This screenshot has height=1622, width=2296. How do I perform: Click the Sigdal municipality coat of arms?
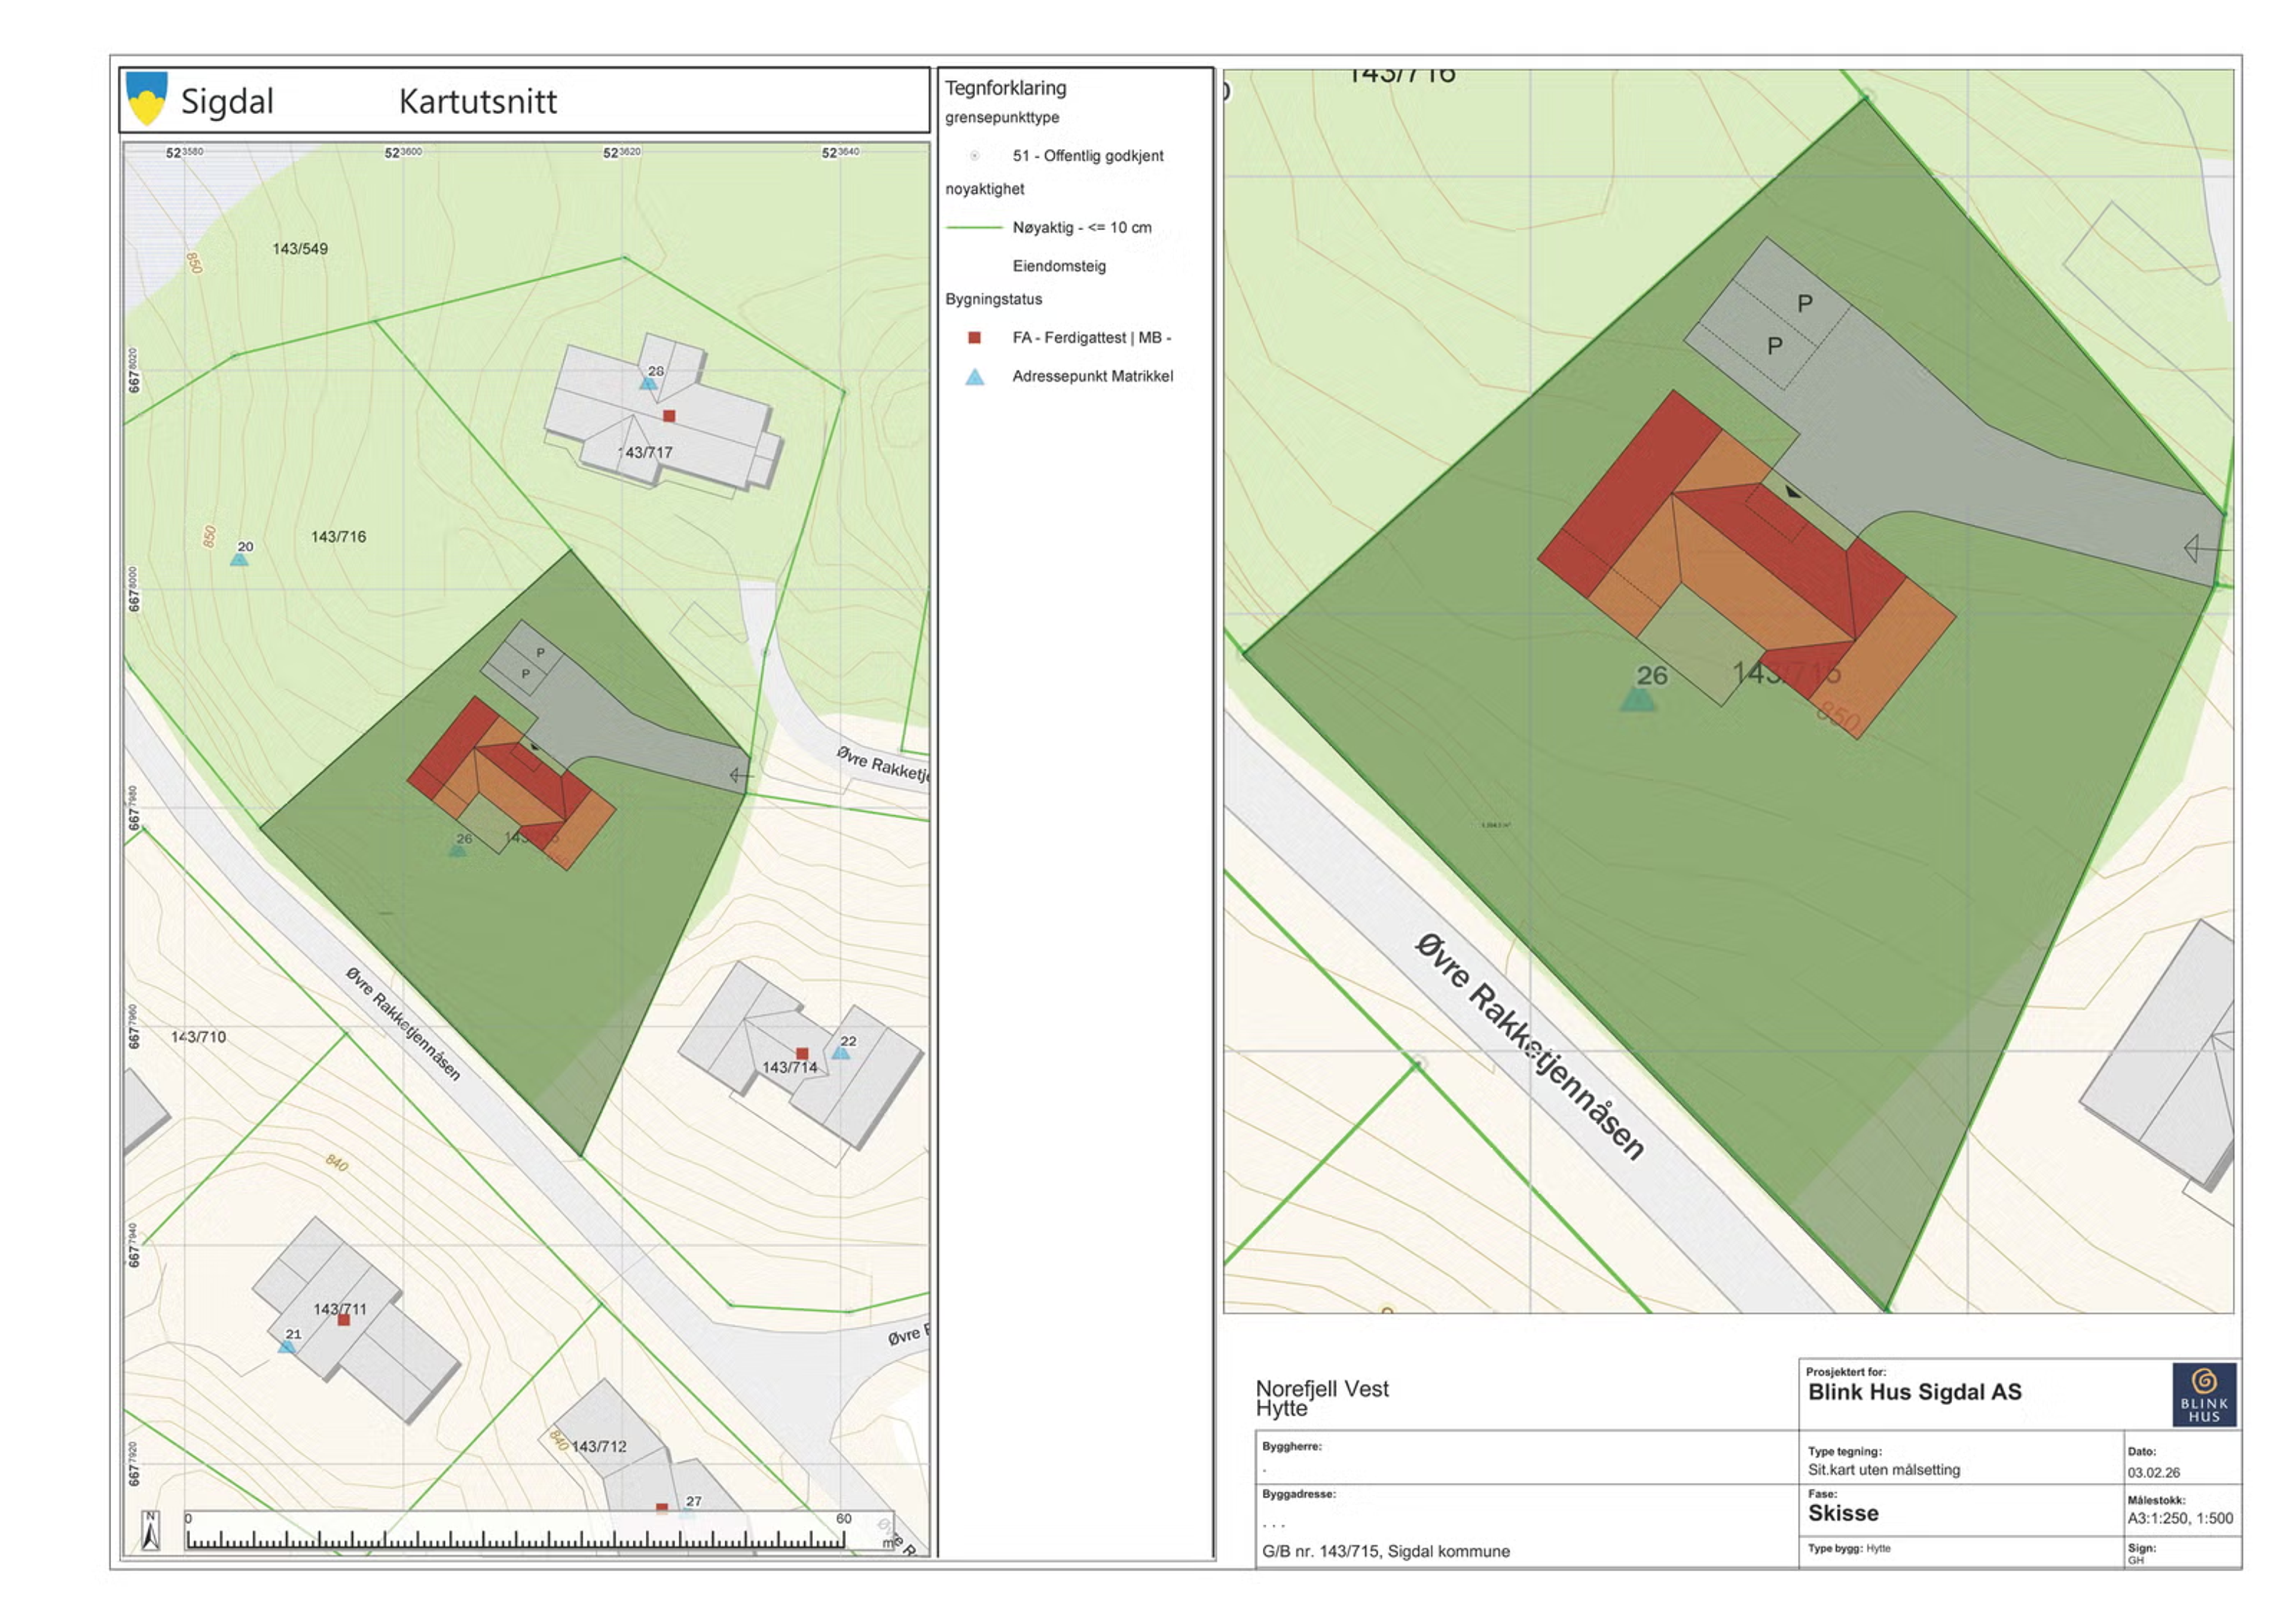147,98
